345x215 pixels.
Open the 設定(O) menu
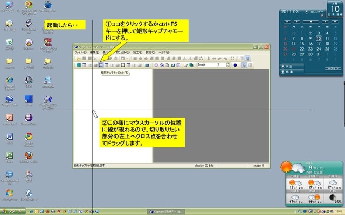150,53
